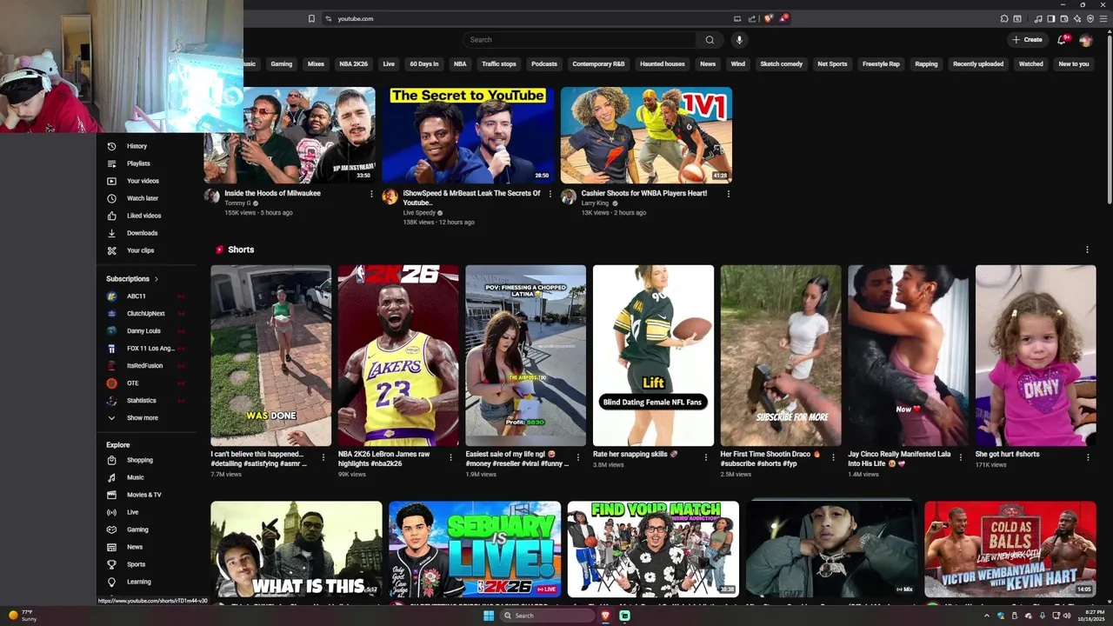Viewport: 1113px width, 626px height.
Task: Click the Brave Shields lion icon
Action: click(768, 18)
